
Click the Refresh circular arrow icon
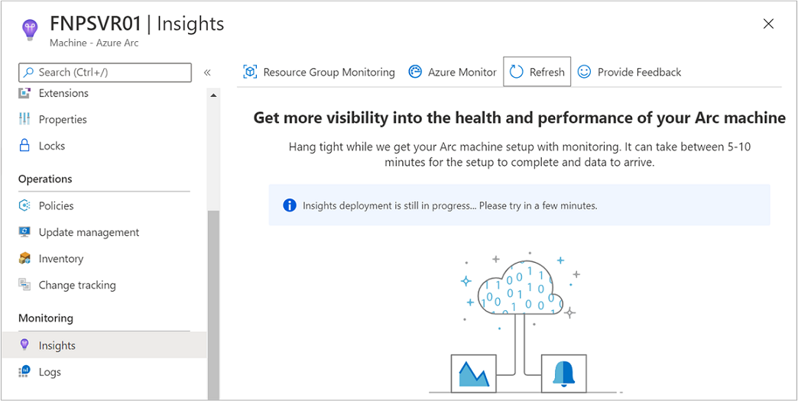517,72
